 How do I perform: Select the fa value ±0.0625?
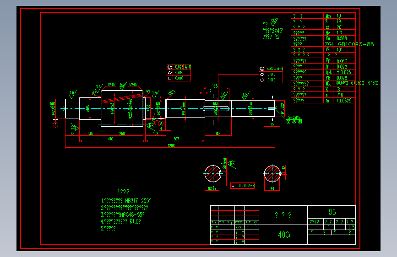(x=344, y=101)
